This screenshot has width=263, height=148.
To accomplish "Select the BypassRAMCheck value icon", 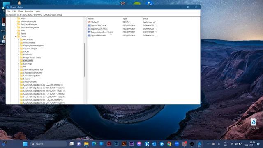I will point(89,29).
